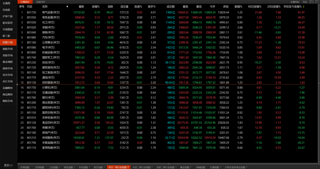Click code 801780 for 银行(申万)
320x169 pixels.
(x=31, y=98)
